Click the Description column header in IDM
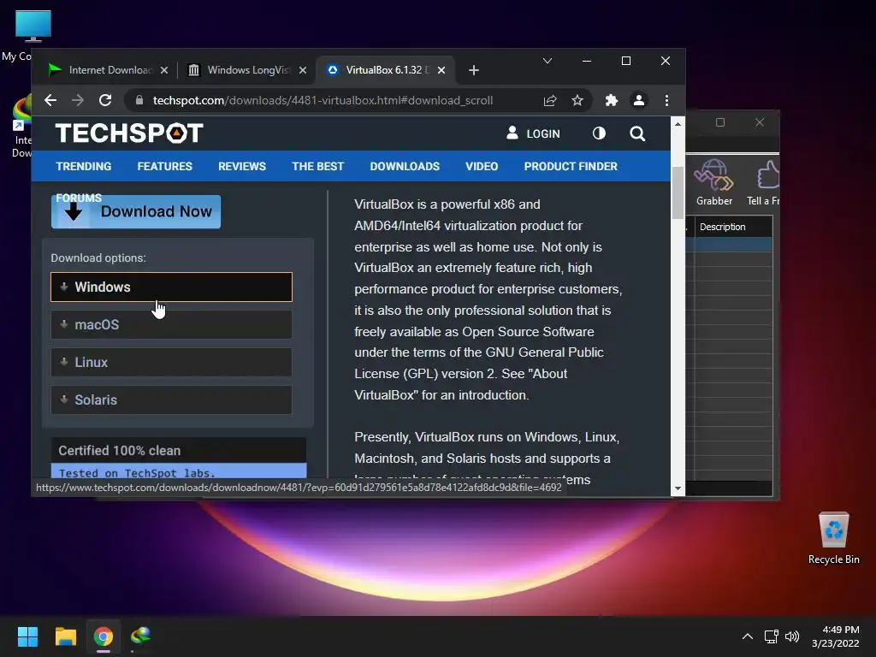876x657 pixels. point(733,227)
